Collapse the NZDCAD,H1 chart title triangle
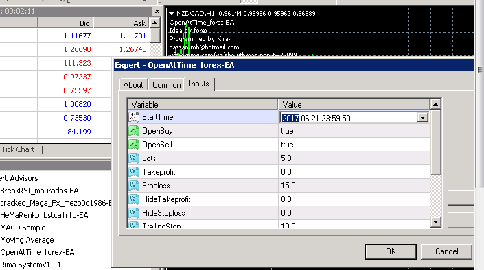This screenshot has height=270, width=484. (171, 14)
